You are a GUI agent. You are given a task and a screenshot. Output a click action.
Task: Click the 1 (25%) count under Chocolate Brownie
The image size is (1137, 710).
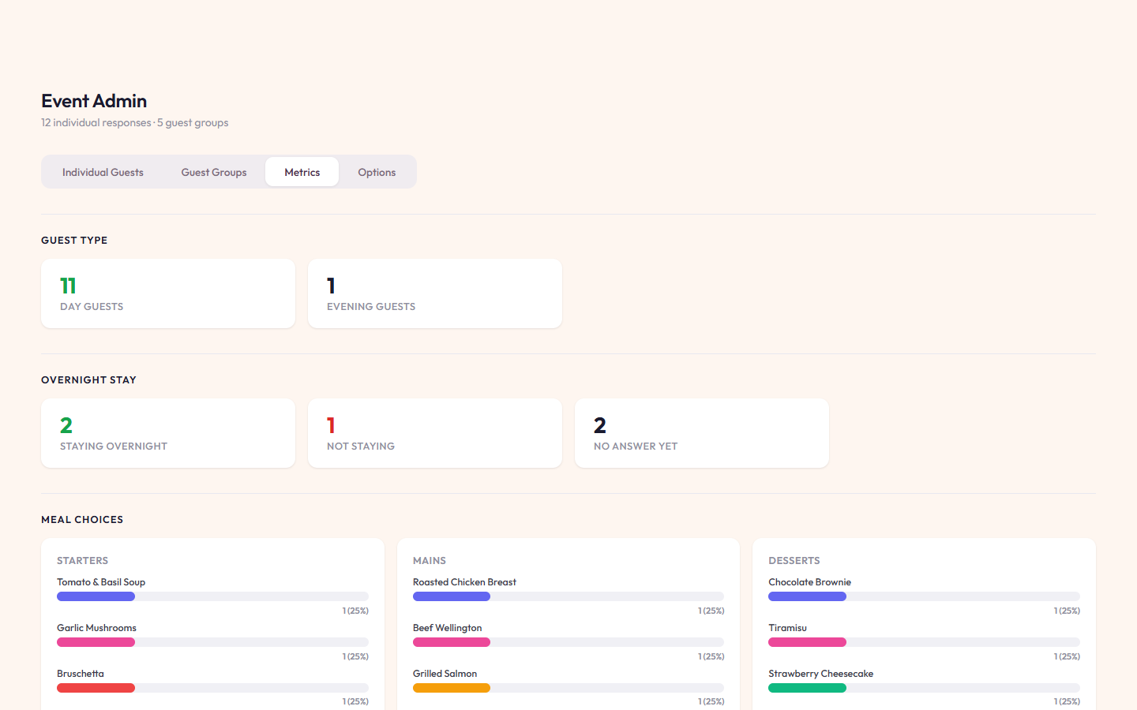[x=1067, y=611]
